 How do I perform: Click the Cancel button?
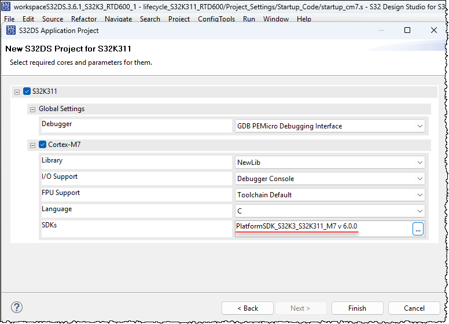pyautogui.click(x=414, y=308)
